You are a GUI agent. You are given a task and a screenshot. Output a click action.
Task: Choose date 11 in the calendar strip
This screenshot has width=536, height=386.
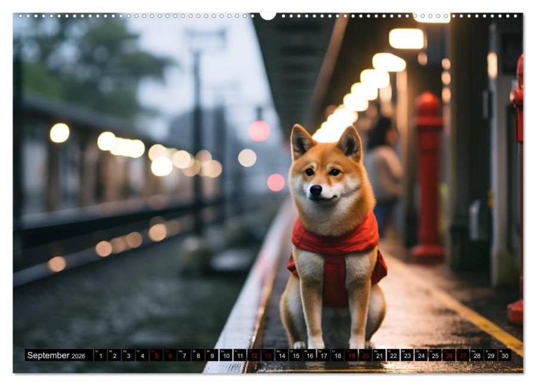(x=240, y=356)
